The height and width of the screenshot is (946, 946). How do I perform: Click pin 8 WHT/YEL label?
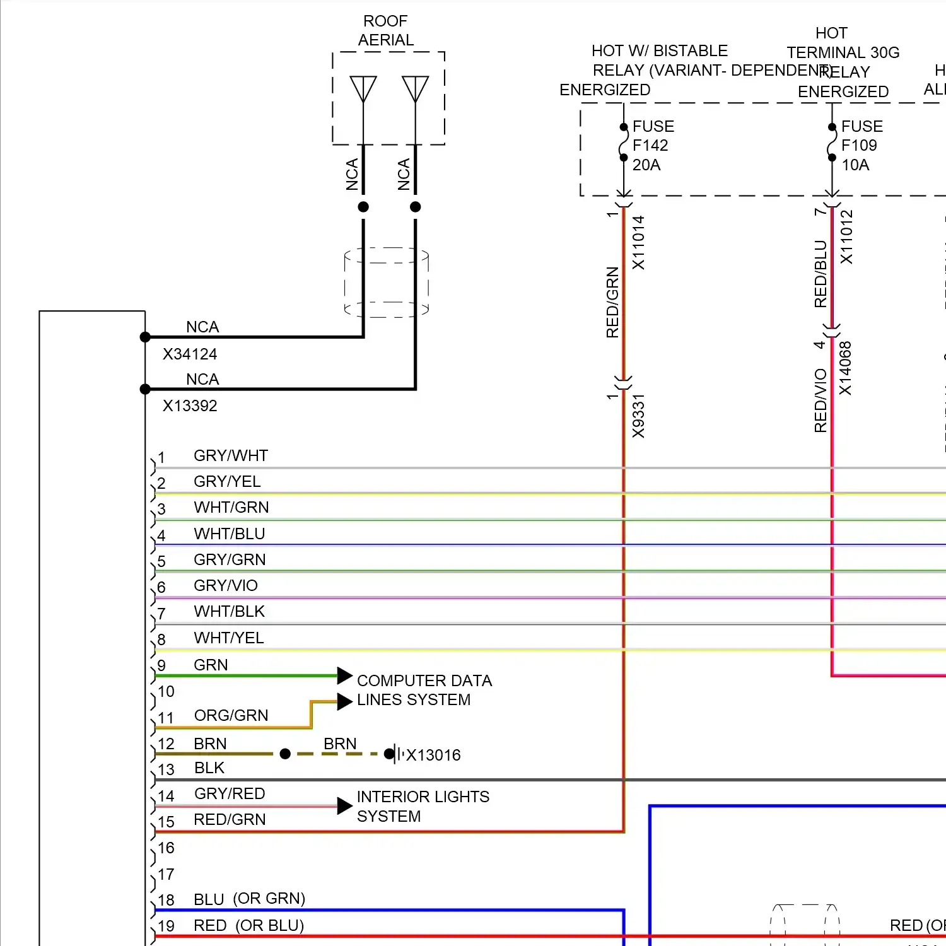[x=229, y=638]
